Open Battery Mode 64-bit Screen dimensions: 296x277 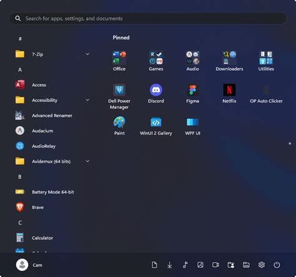52,192
